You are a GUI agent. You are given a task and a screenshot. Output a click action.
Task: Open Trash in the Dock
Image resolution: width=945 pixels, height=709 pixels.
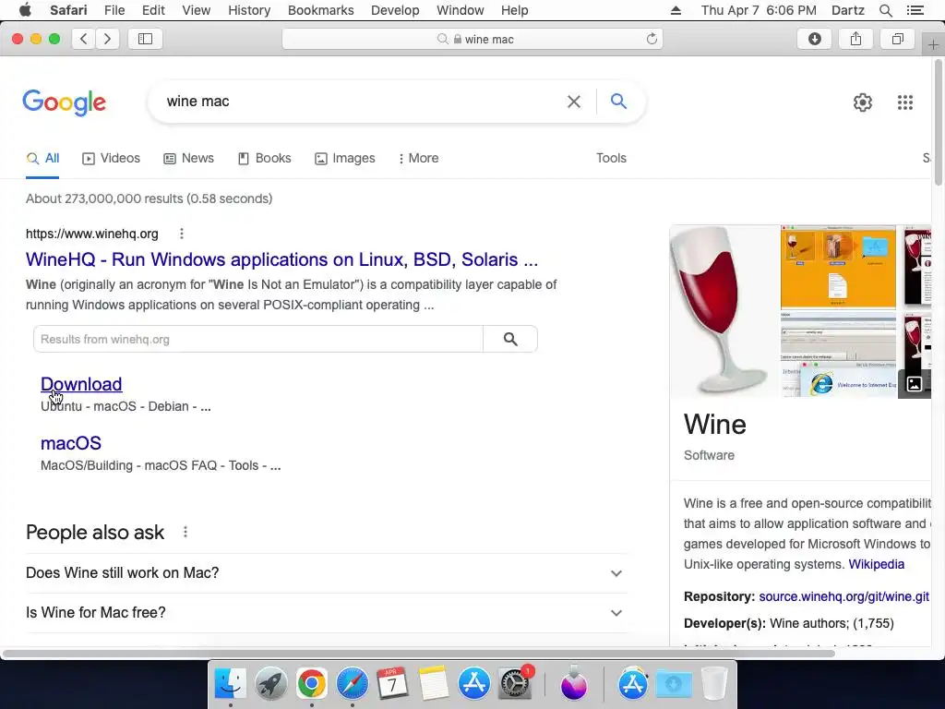coord(714,683)
